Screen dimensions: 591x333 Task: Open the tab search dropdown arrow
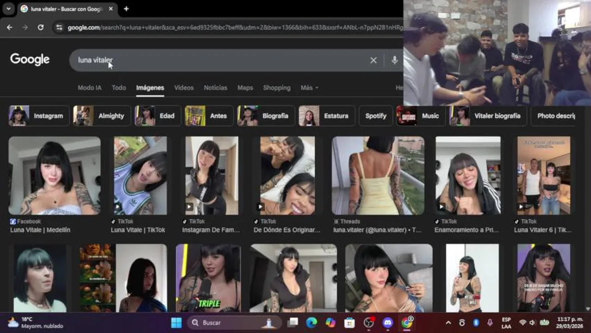pos(8,9)
